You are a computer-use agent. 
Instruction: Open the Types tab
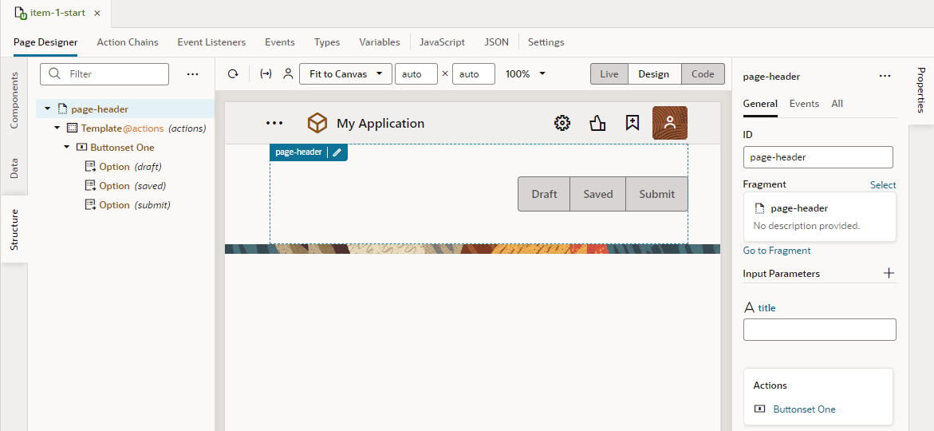327,42
